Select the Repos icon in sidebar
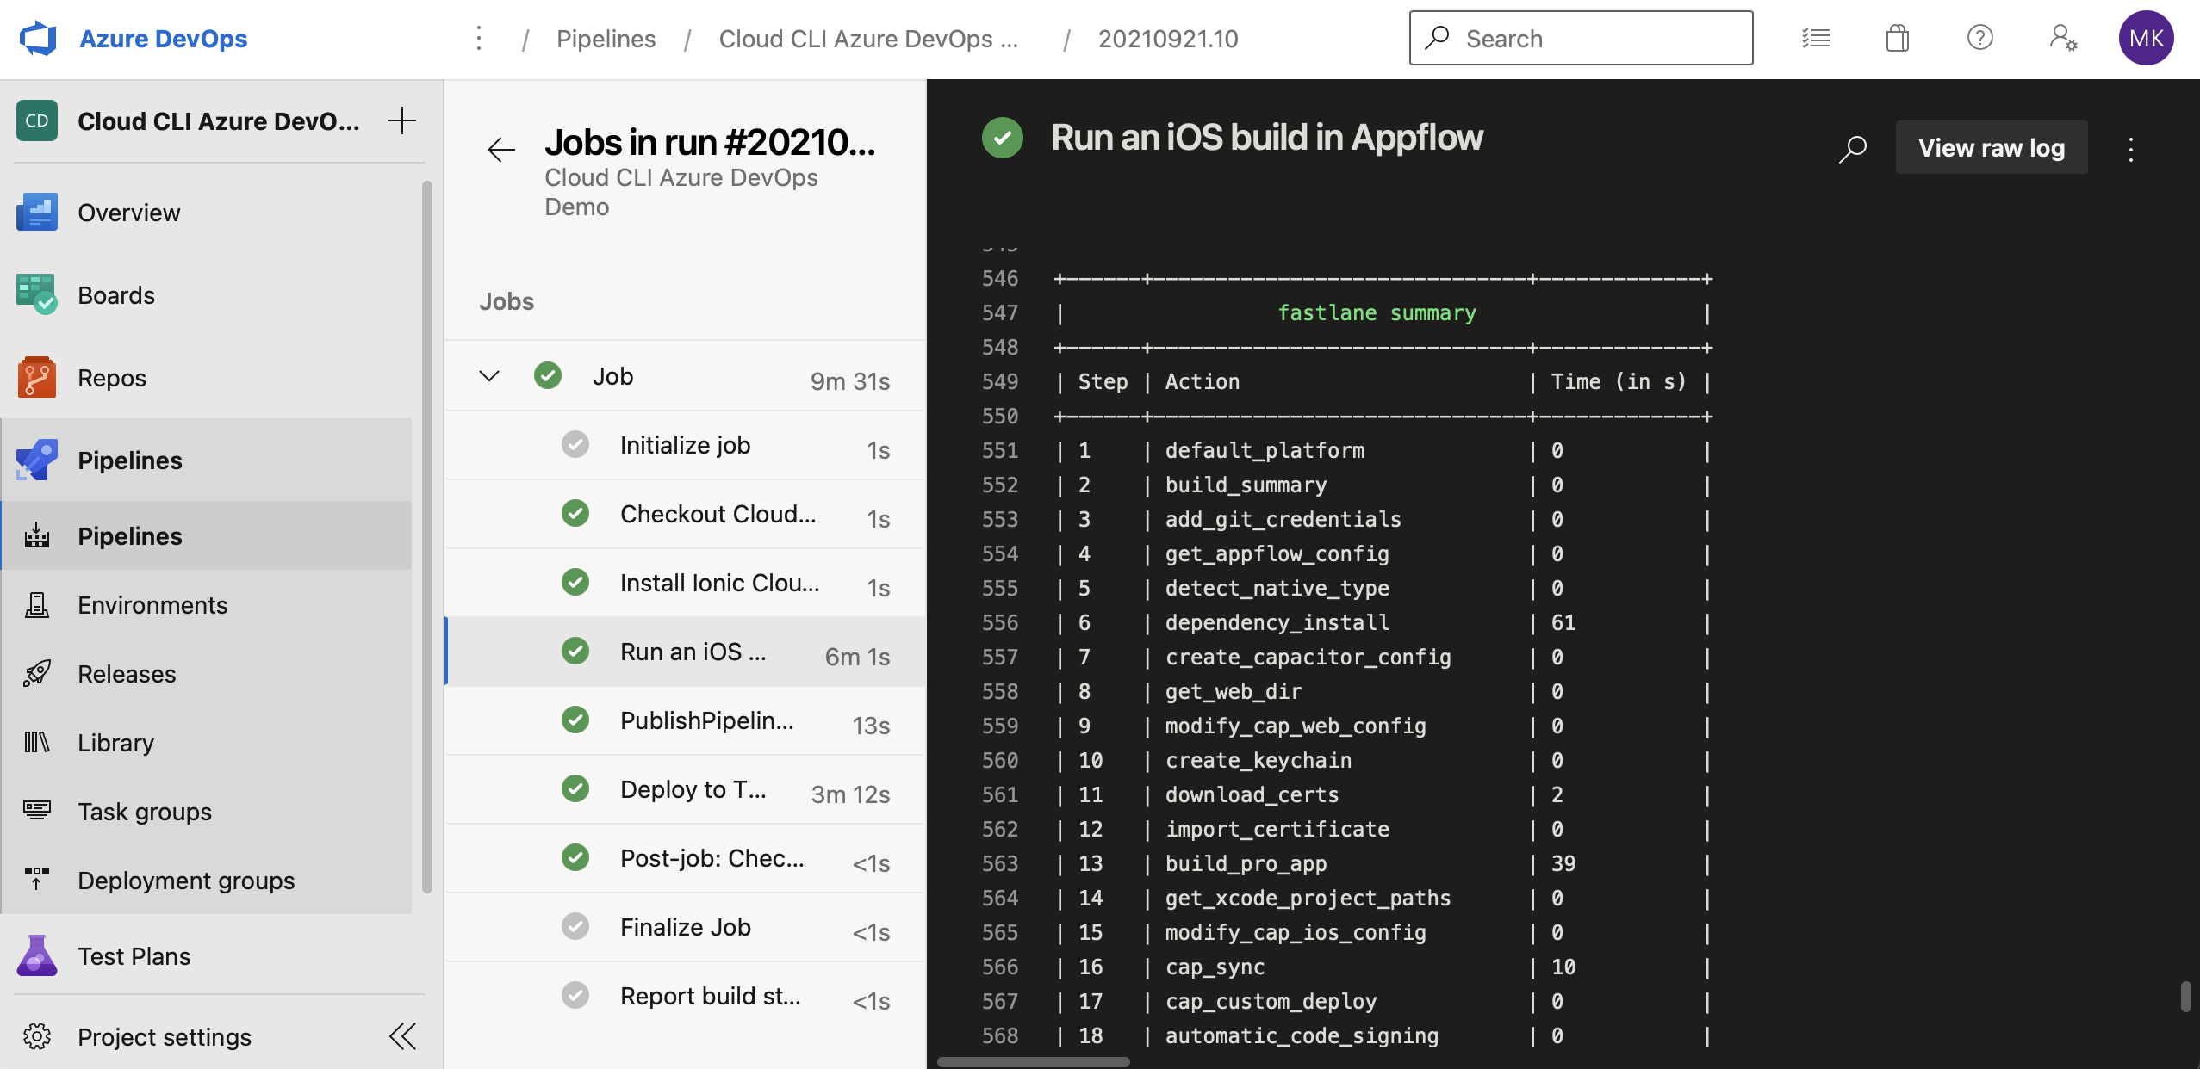This screenshot has height=1069, width=2200. 37,377
